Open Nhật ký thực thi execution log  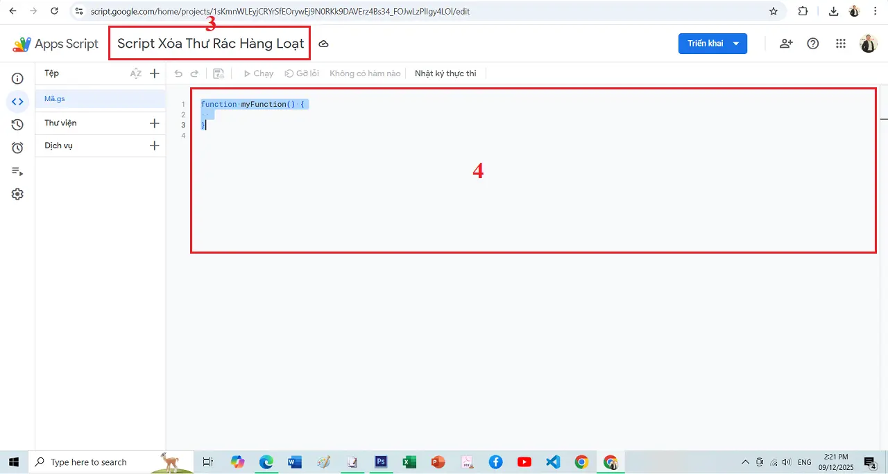tap(445, 73)
